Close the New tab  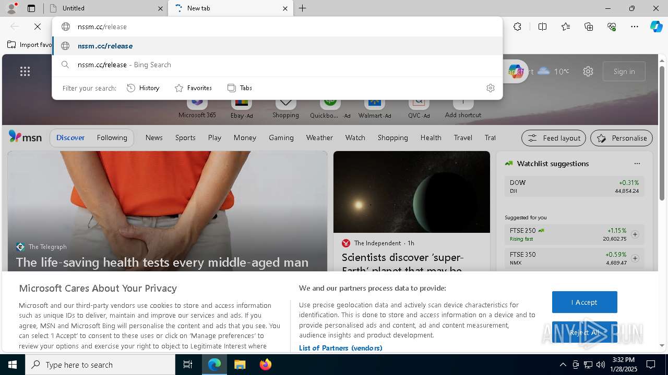click(x=285, y=8)
